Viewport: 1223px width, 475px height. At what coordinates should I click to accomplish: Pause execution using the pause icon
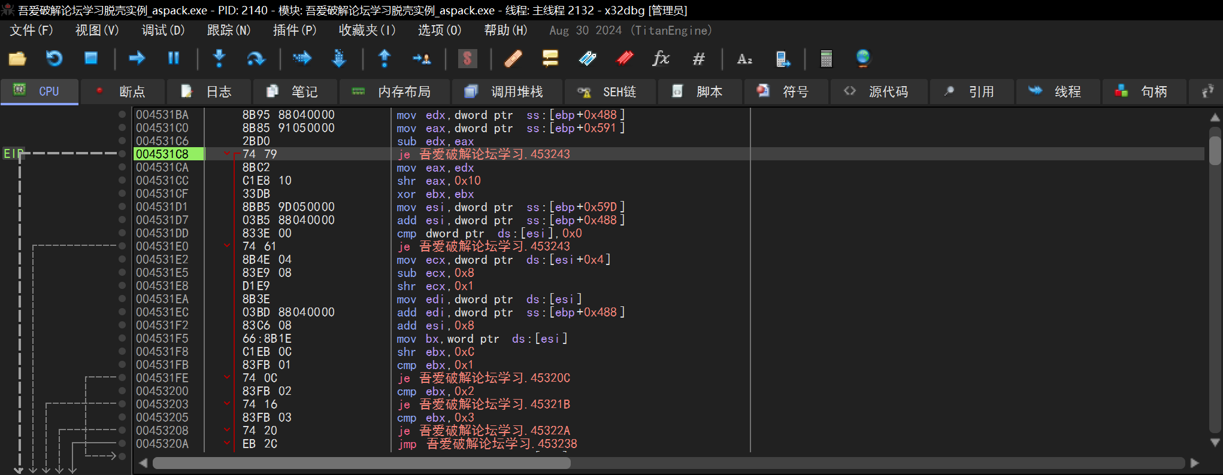(x=174, y=59)
